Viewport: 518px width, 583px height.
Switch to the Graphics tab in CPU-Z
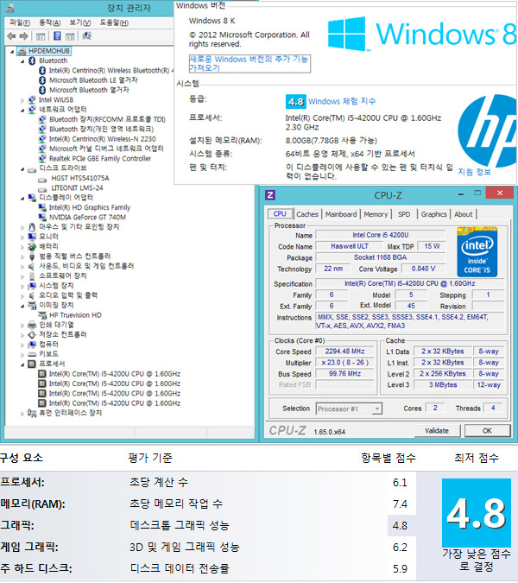coord(433,214)
